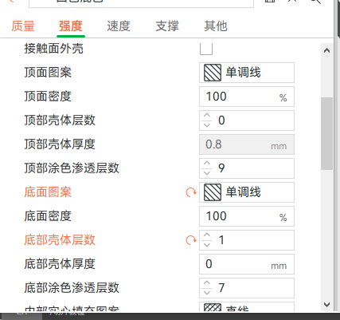
Task: Click the disabled 顶部壳体厚度 field
Action: (247, 144)
